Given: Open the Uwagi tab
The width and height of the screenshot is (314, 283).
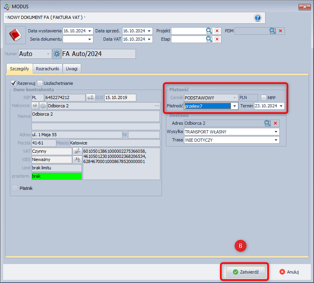Looking at the screenshot, I should 72,69.
